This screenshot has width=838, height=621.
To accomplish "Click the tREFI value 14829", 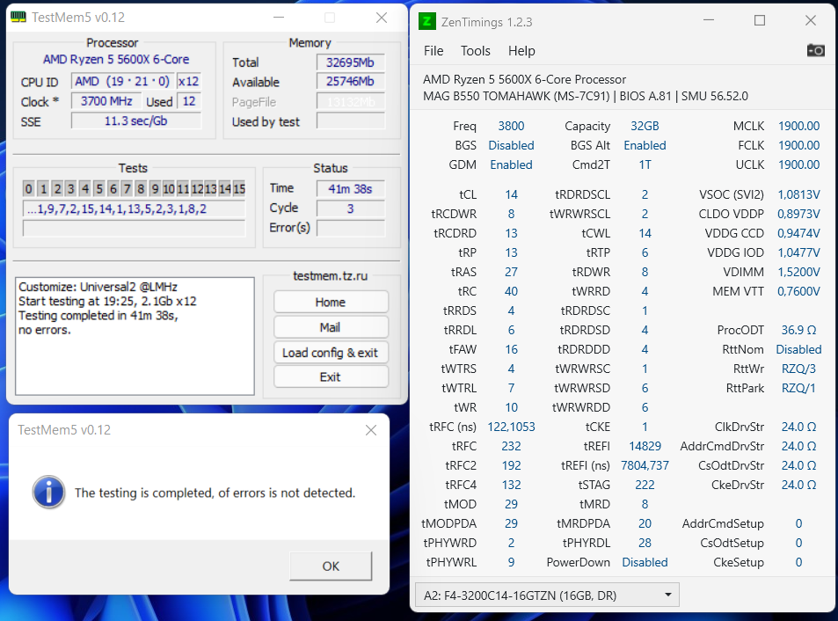I will click(x=645, y=446).
